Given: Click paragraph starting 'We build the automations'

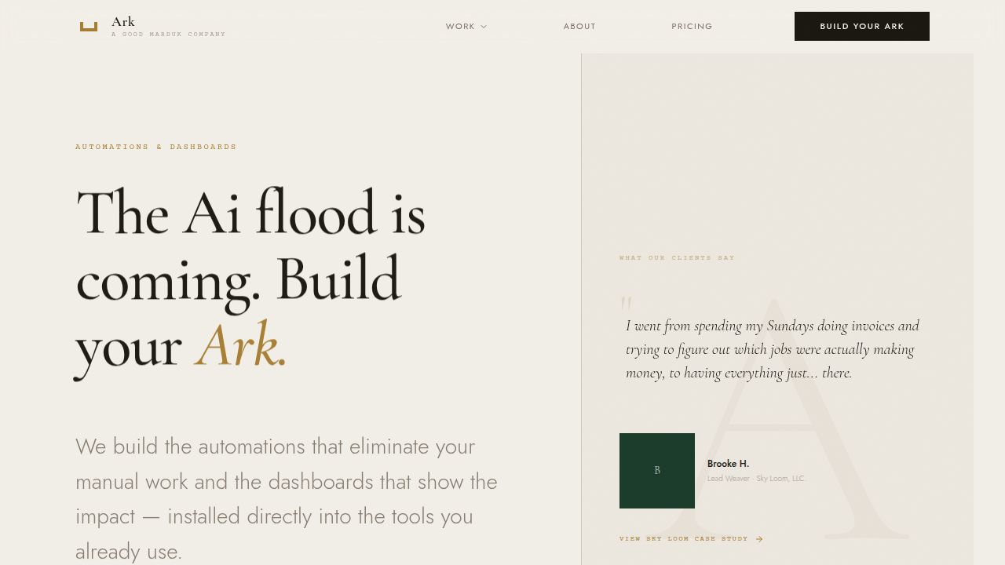Looking at the screenshot, I should click(x=287, y=499).
